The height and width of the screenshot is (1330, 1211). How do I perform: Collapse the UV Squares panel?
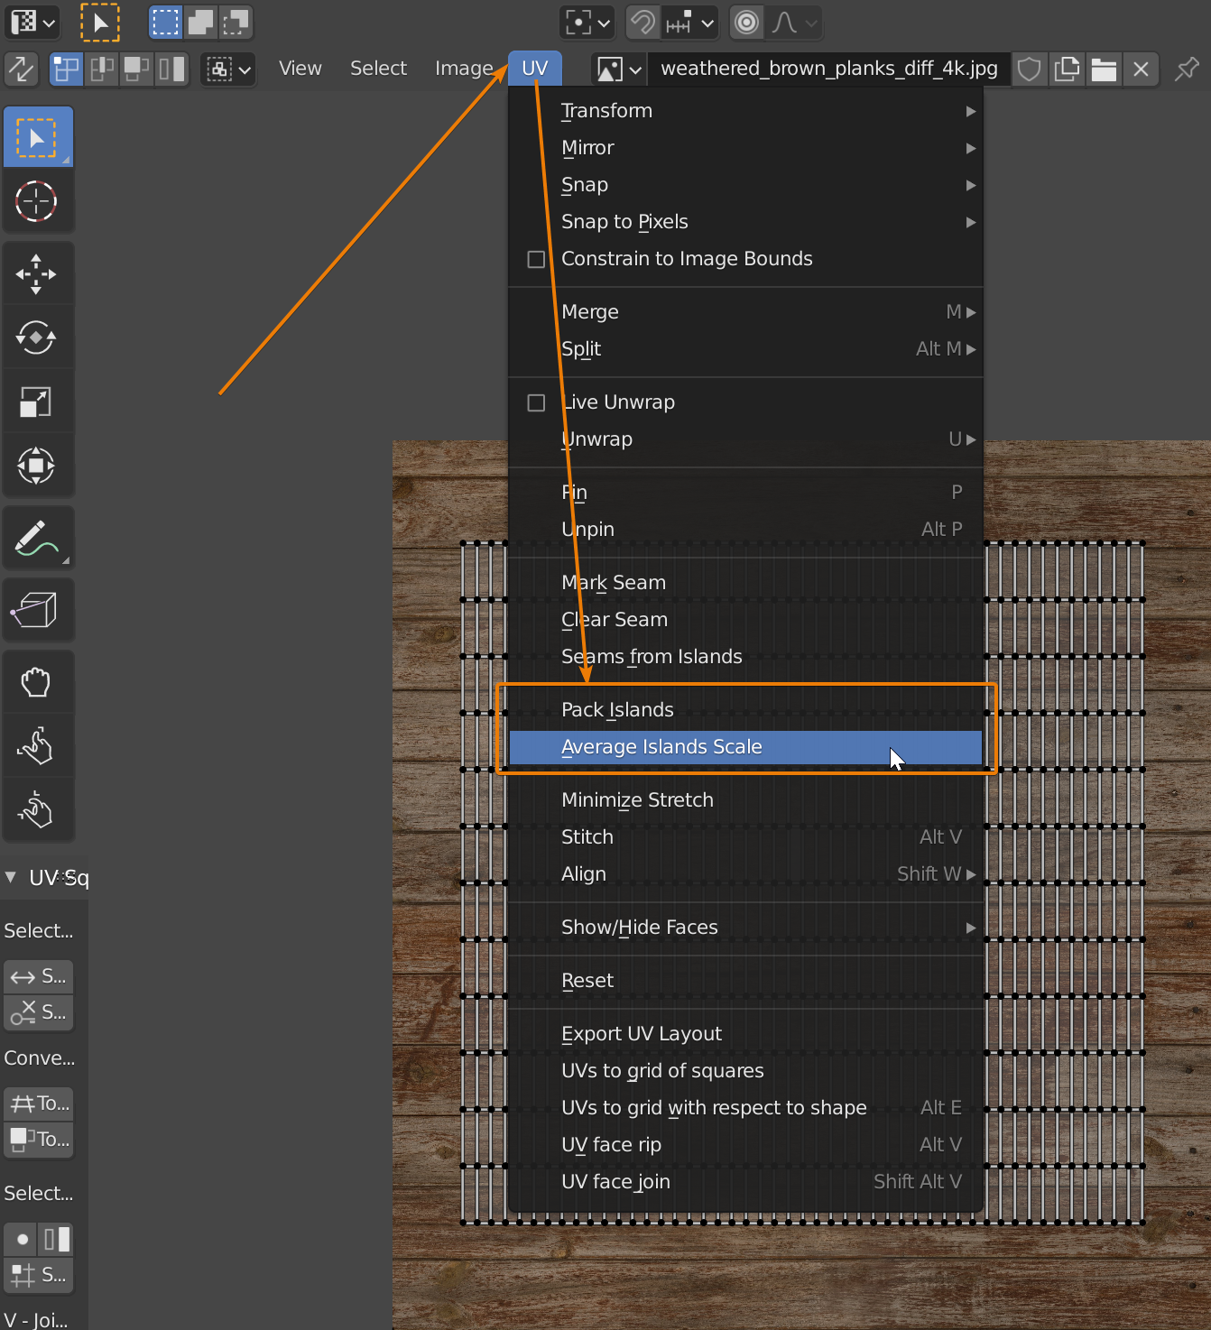[x=11, y=877]
